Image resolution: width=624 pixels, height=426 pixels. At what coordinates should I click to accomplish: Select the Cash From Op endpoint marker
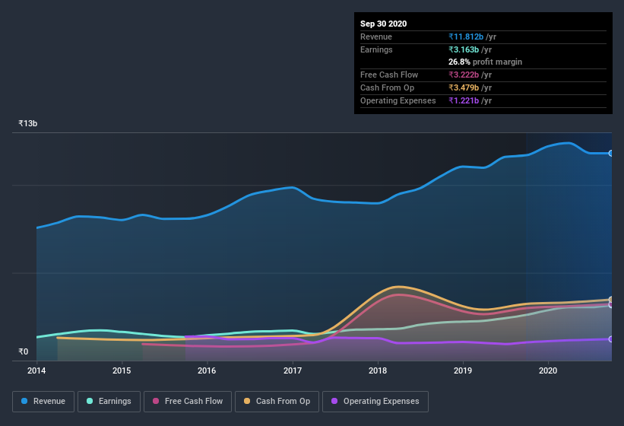(611, 300)
